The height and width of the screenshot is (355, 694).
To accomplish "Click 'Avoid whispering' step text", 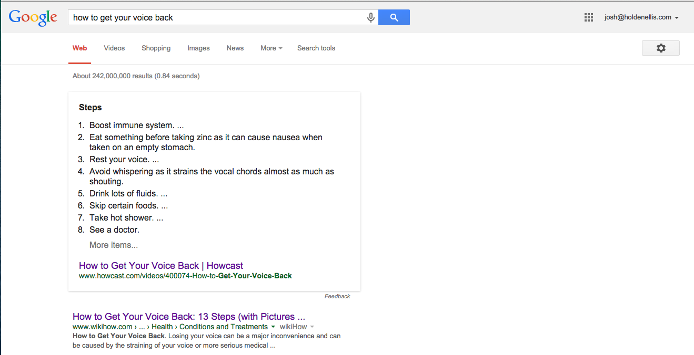I will point(212,176).
